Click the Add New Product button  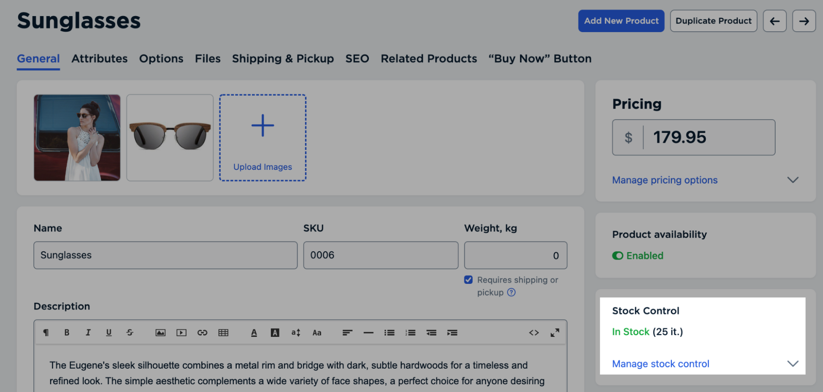tap(621, 21)
